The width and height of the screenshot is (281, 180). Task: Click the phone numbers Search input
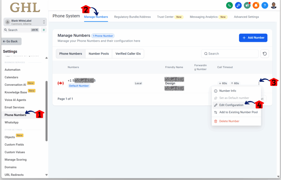point(230,54)
